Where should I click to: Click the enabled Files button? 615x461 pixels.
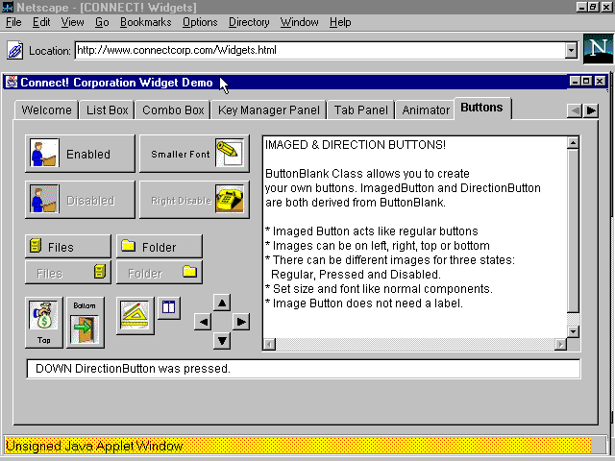click(66, 247)
